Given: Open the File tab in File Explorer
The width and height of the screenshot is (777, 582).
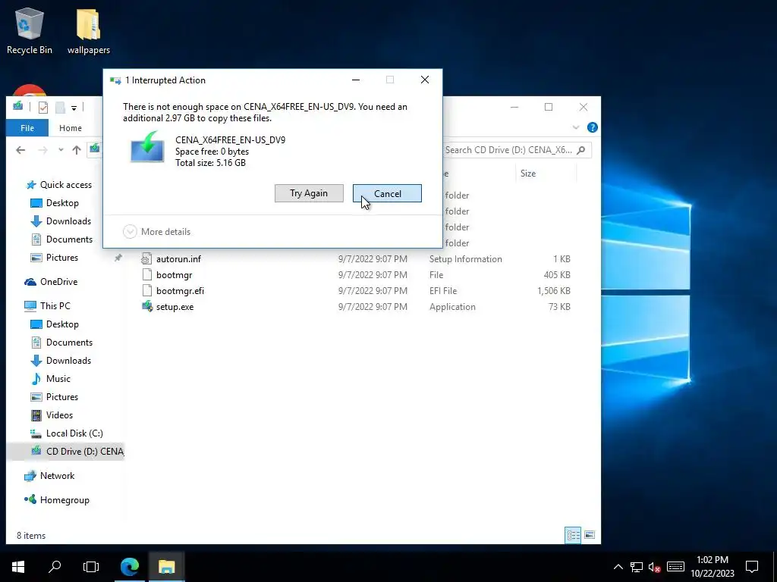Looking at the screenshot, I should click(x=27, y=127).
